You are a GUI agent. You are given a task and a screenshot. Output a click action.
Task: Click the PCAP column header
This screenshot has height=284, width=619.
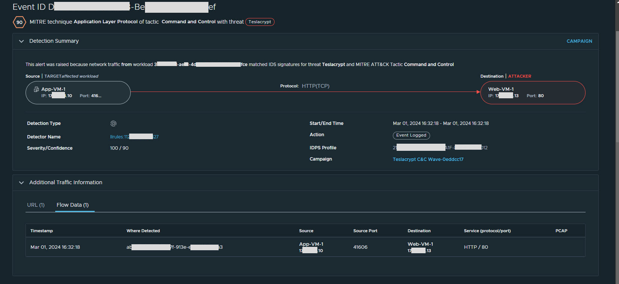click(561, 231)
